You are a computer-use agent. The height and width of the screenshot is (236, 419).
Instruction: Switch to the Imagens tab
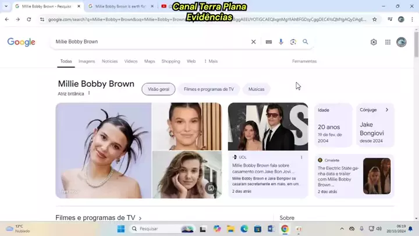click(87, 61)
